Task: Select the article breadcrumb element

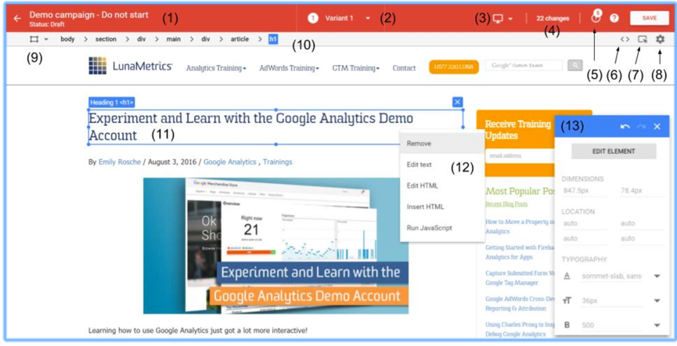Action: pyautogui.click(x=239, y=39)
